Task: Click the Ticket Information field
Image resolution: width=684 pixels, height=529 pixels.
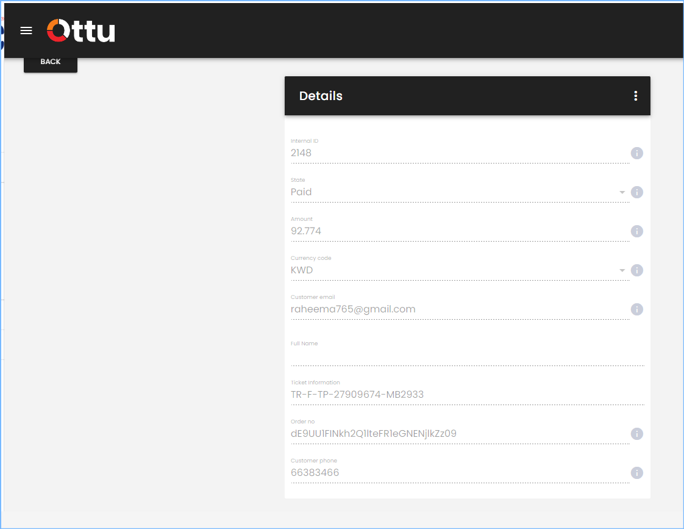Action: click(x=468, y=395)
